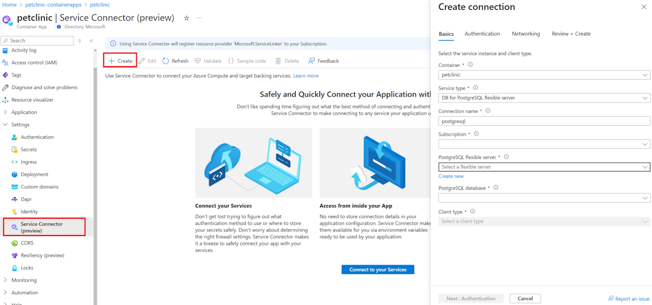Click the Resource visualizer icon

pyautogui.click(x=5, y=100)
